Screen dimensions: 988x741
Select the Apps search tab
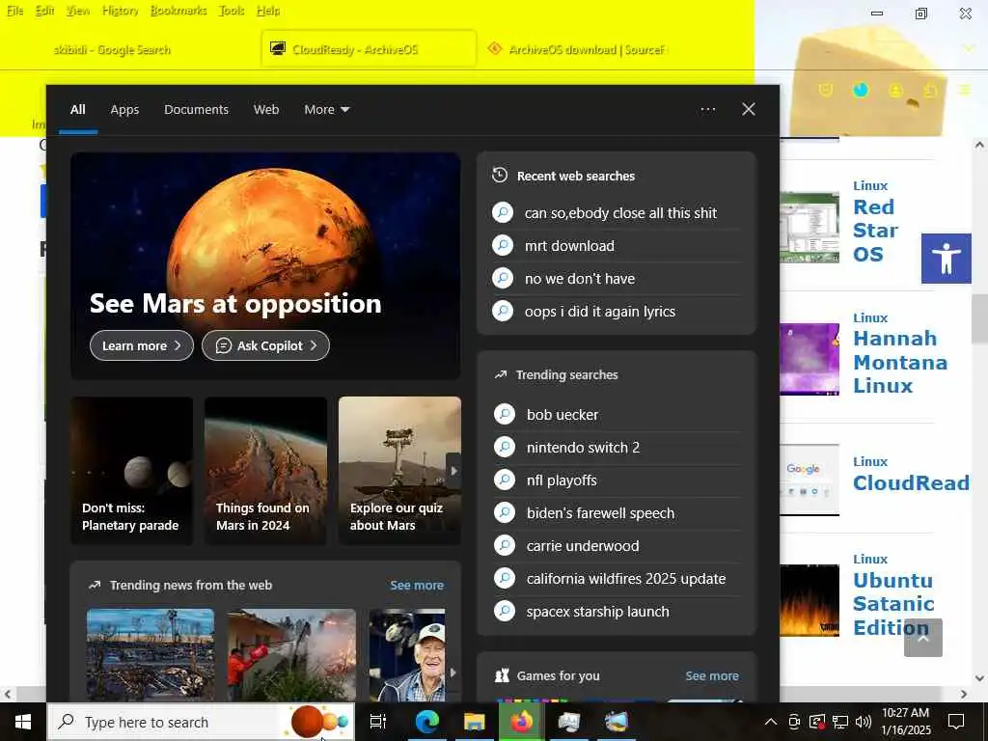pos(124,110)
